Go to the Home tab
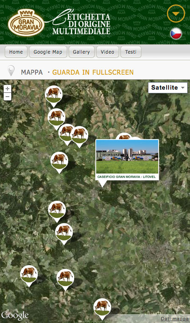The height and width of the screenshot is (323, 190). [16, 52]
